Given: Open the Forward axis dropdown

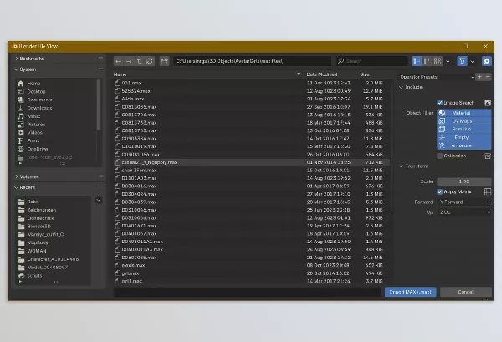Looking at the screenshot, I should [x=464, y=202].
